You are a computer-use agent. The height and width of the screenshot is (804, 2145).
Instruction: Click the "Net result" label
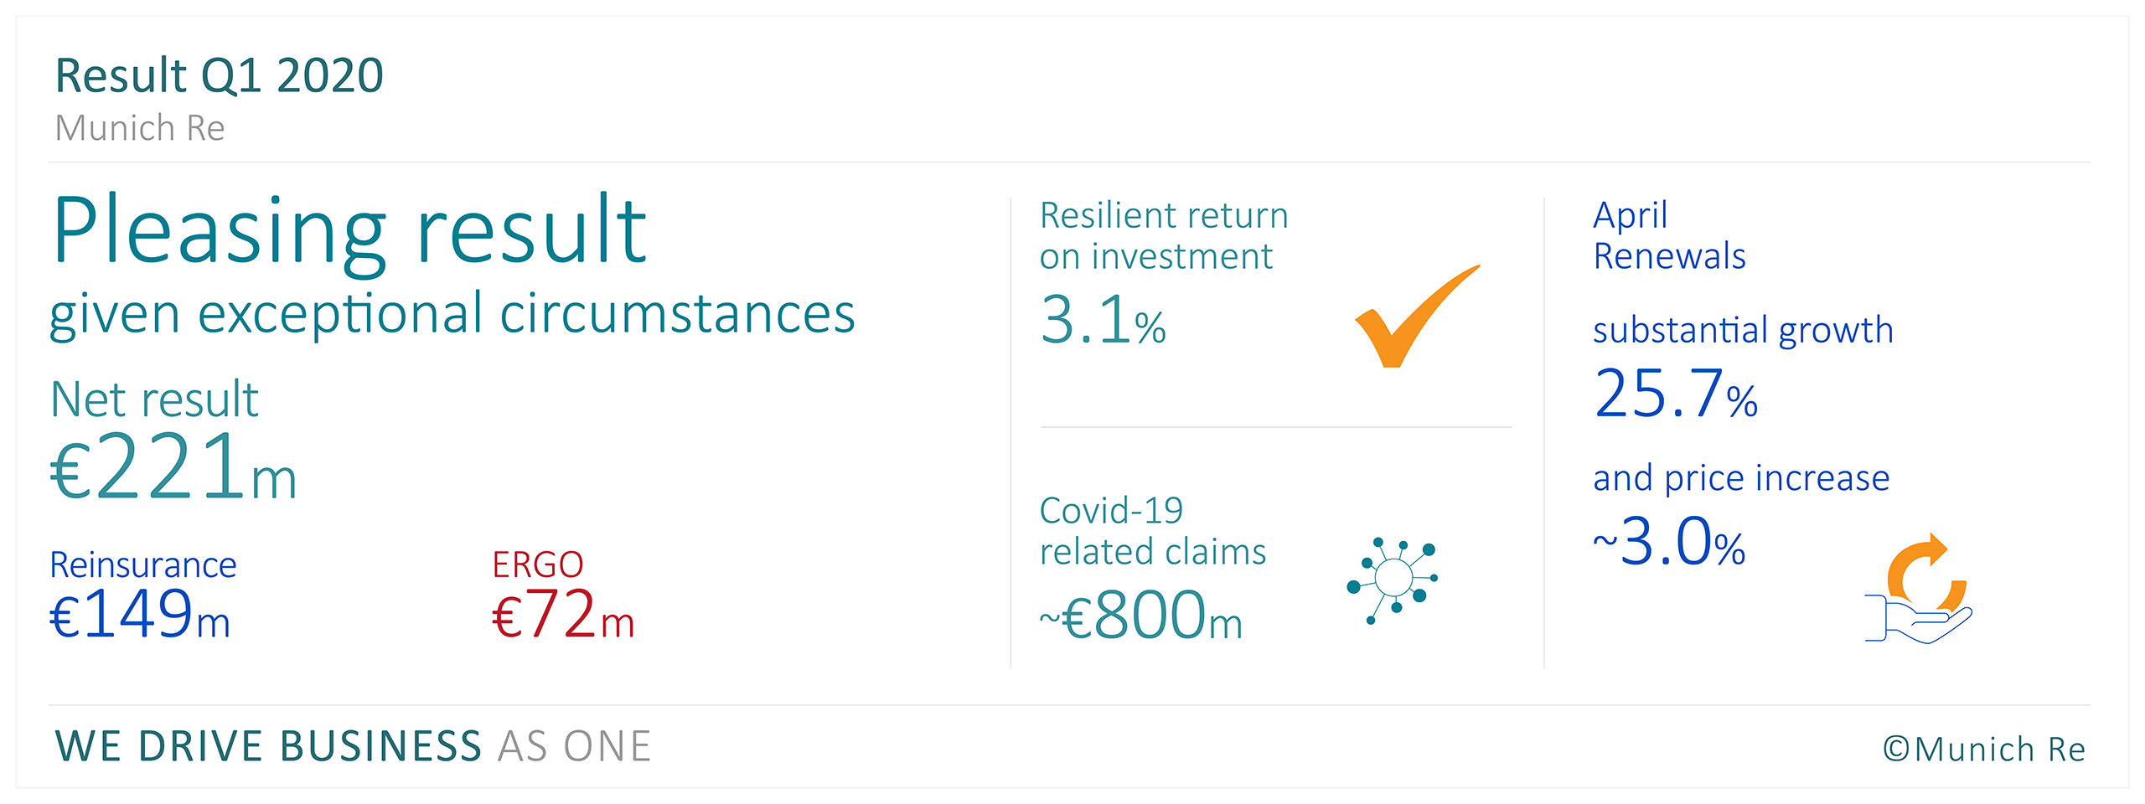154,399
